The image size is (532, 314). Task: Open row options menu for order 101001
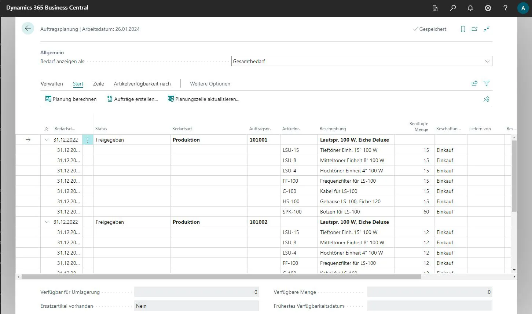click(88, 140)
